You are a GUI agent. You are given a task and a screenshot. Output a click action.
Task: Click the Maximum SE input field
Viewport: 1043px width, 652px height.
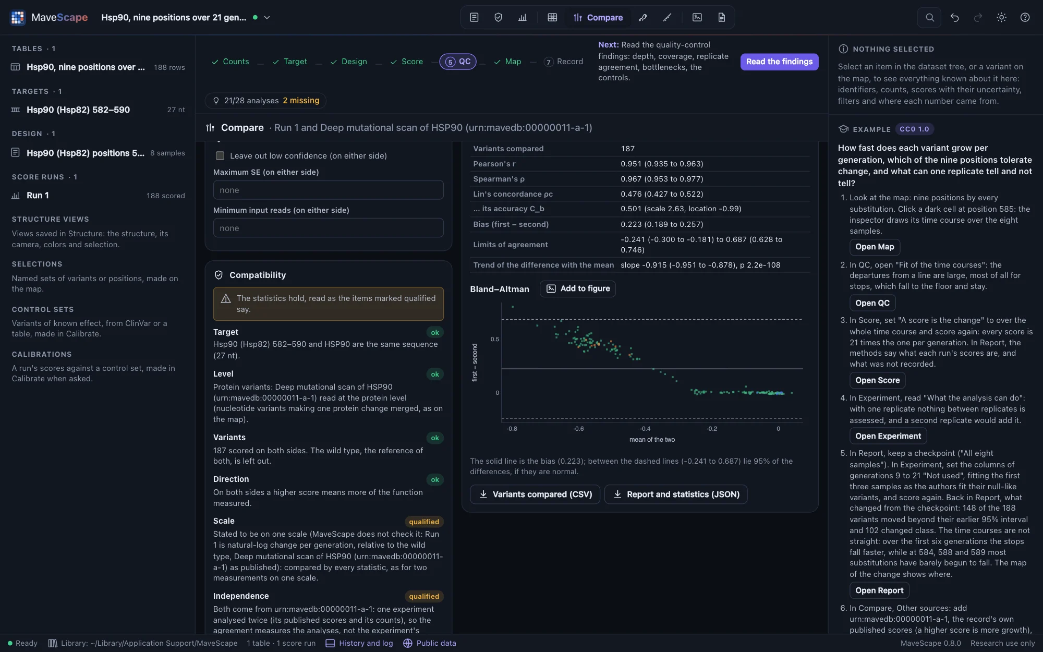(x=329, y=190)
